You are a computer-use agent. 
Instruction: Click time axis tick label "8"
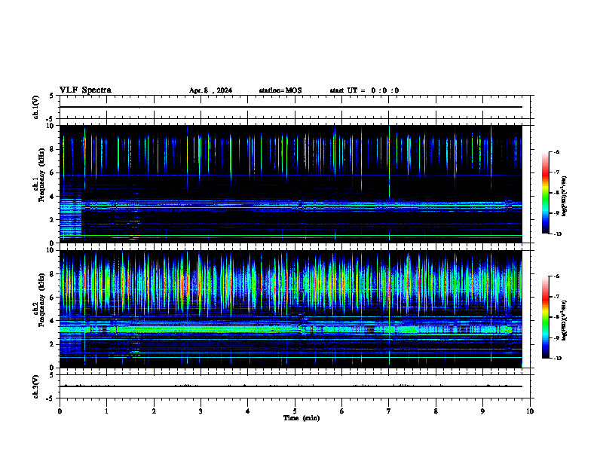tap(436, 411)
